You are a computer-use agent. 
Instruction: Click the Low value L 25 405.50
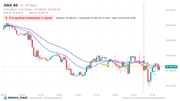coord(40,9)
